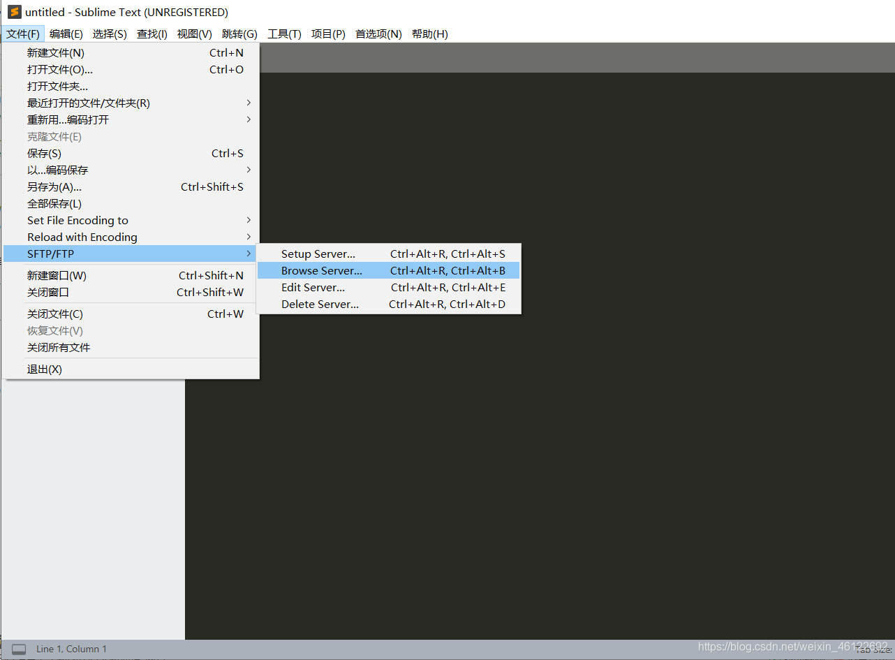Choose 全部保存(L) menu entry
Viewport: 895px width, 660px height.
click(x=131, y=203)
